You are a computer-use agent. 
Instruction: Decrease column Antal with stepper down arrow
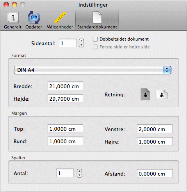coord(79,175)
